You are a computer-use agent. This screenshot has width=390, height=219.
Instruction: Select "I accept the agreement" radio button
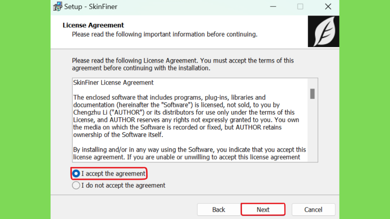tap(76, 173)
